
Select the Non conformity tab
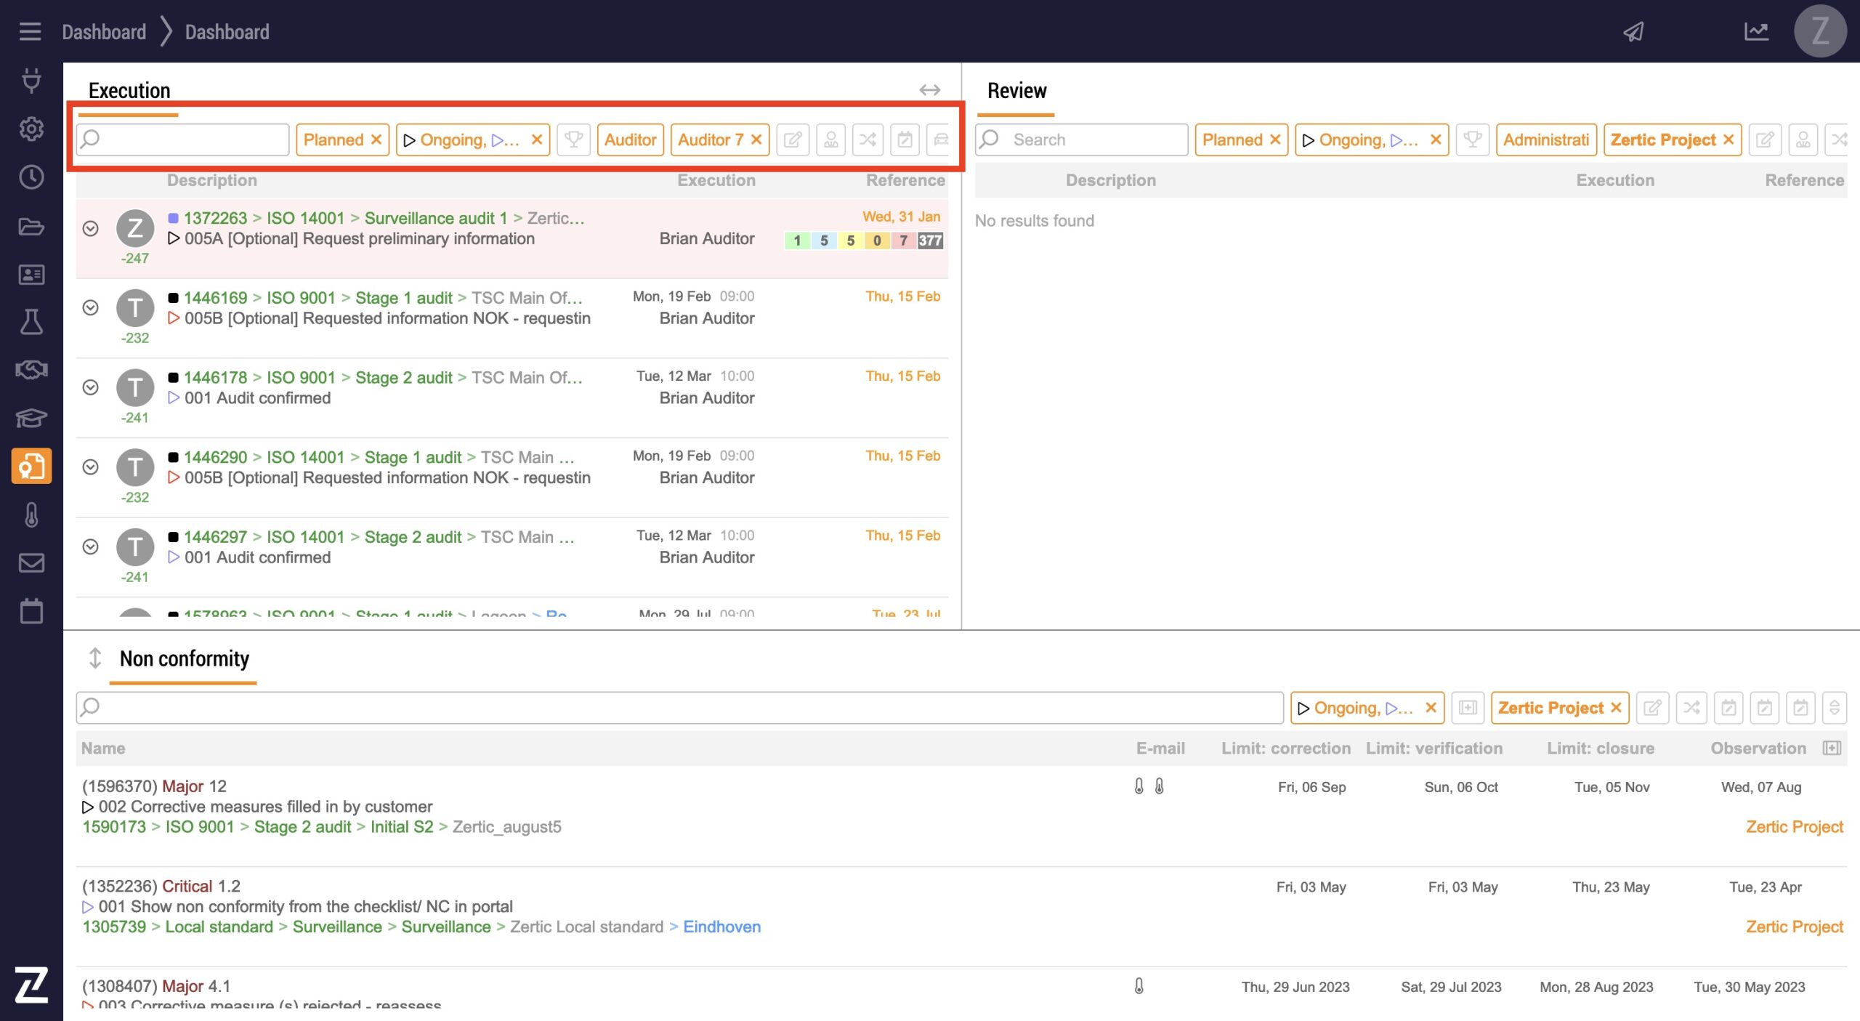(184, 658)
